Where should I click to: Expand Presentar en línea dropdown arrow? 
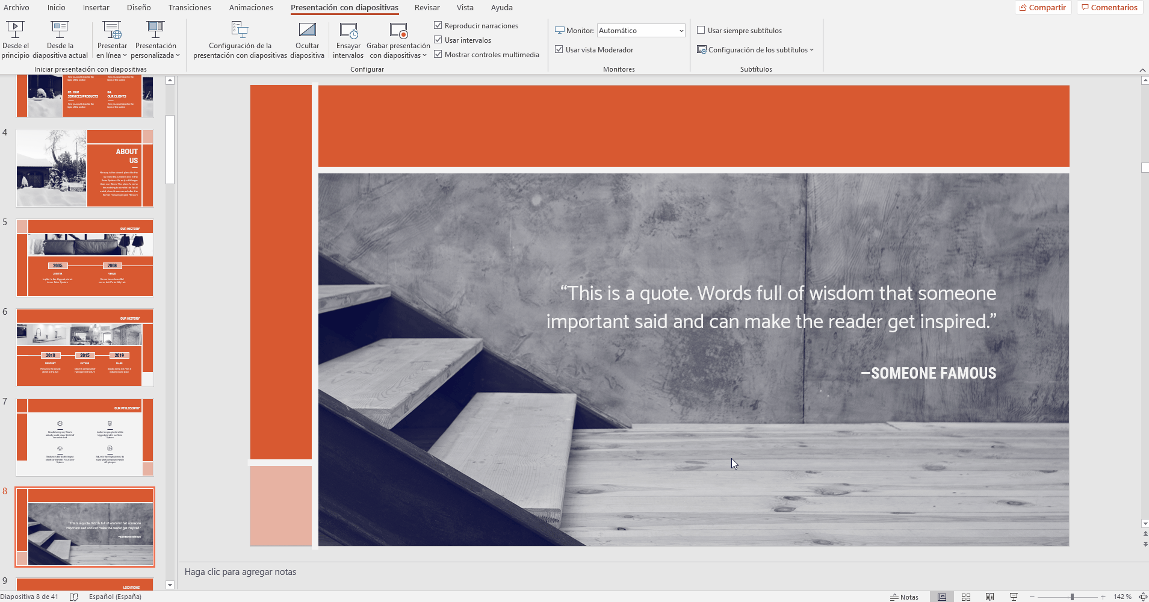click(125, 55)
